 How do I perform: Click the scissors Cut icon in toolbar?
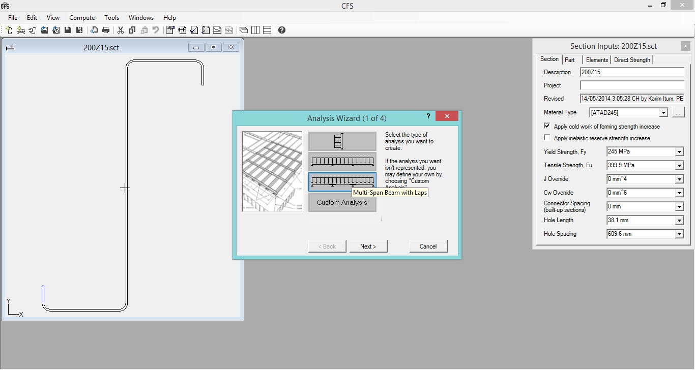[121, 30]
